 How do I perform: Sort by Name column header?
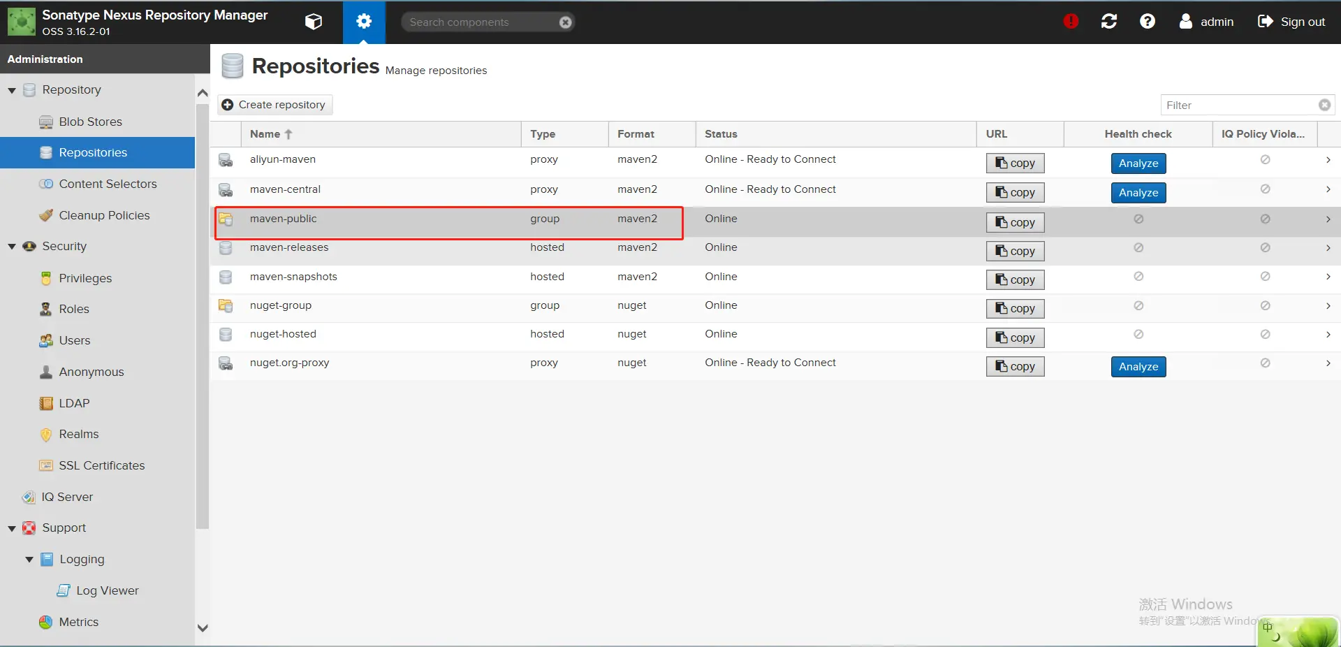[x=381, y=134]
